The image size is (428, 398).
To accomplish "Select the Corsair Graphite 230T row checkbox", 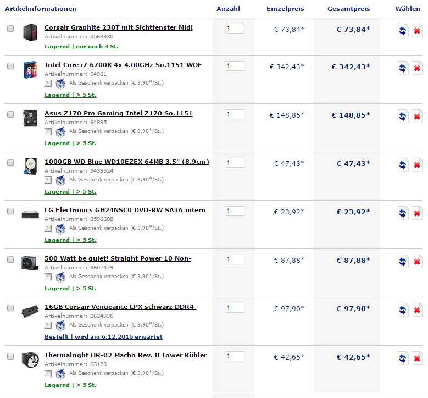I will coord(10,29).
